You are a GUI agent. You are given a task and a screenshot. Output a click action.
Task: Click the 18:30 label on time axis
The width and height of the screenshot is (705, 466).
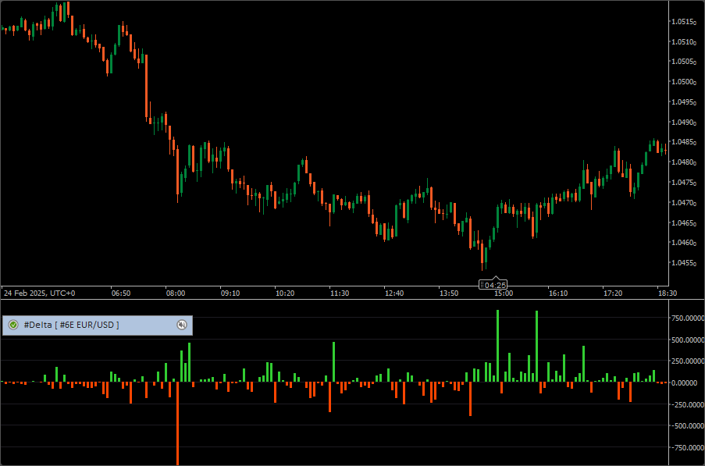tap(667, 293)
